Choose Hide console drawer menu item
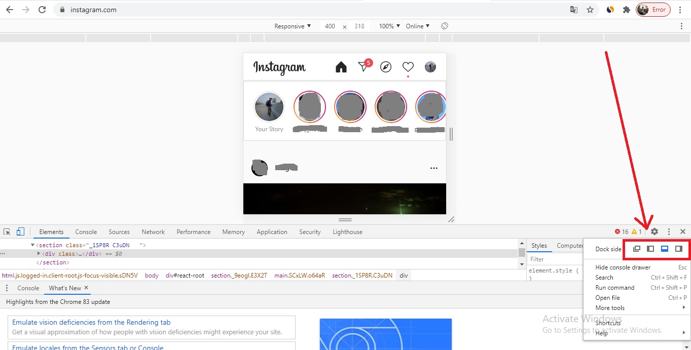The image size is (691, 350). click(636, 267)
